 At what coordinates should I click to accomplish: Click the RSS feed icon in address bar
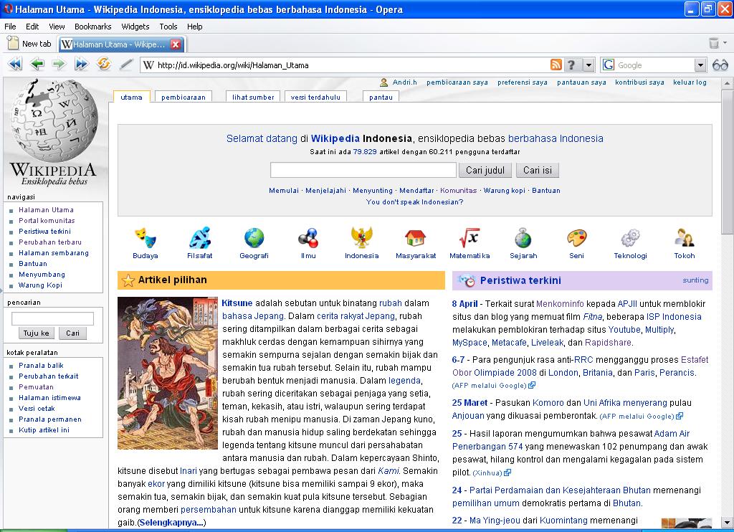pyautogui.click(x=556, y=65)
